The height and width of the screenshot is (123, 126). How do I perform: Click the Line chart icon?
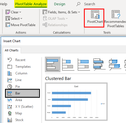coord(10,80)
